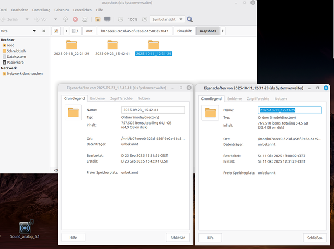Zoom in with the toolbar zoom icon

coord(145,19)
